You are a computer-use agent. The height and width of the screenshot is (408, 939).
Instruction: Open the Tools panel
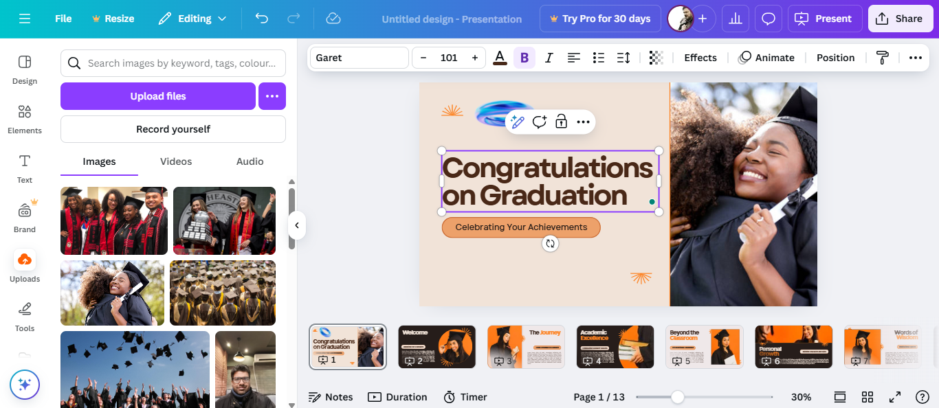pyautogui.click(x=25, y=317)
